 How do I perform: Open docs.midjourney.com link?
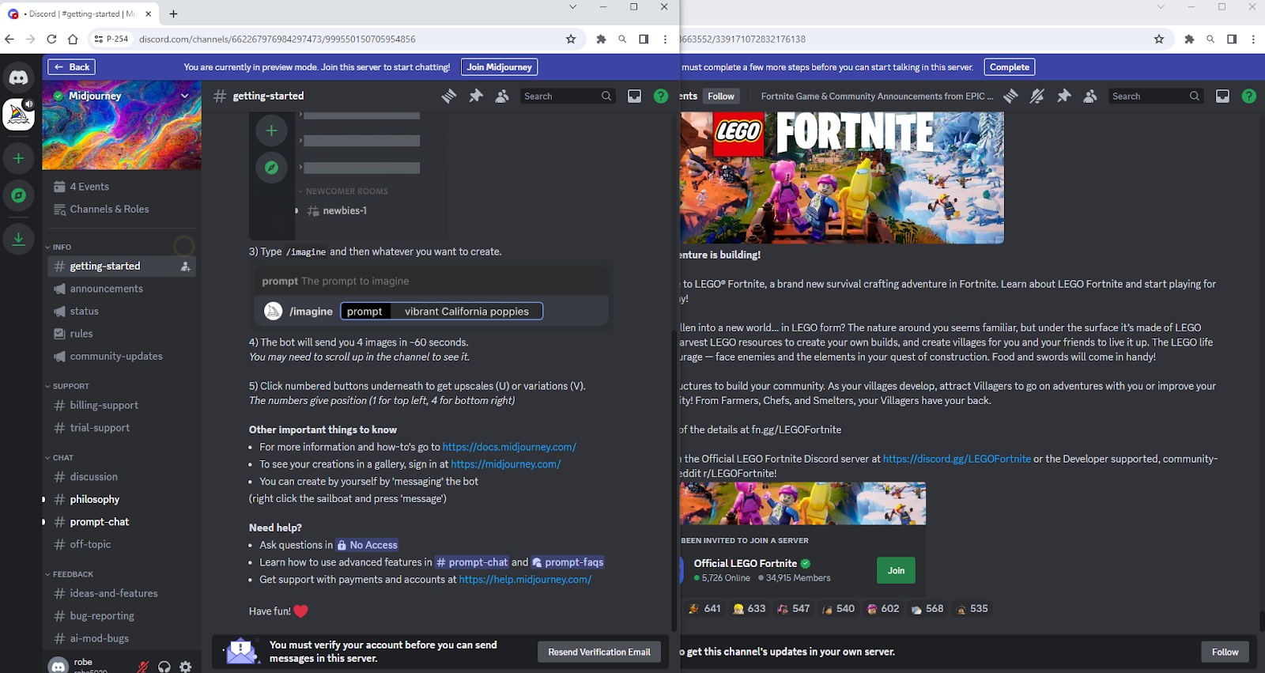[x=509, y=447]
